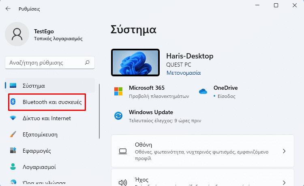The width and height of the screenshot is (304, 186).
Task: Click the TestEgo account name
Action: click(x=44, y=31)
